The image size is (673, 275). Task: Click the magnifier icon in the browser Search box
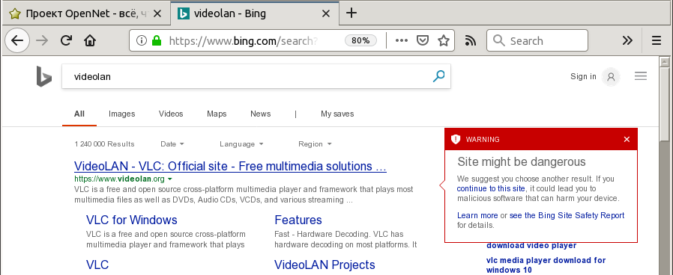click(498, 40)
